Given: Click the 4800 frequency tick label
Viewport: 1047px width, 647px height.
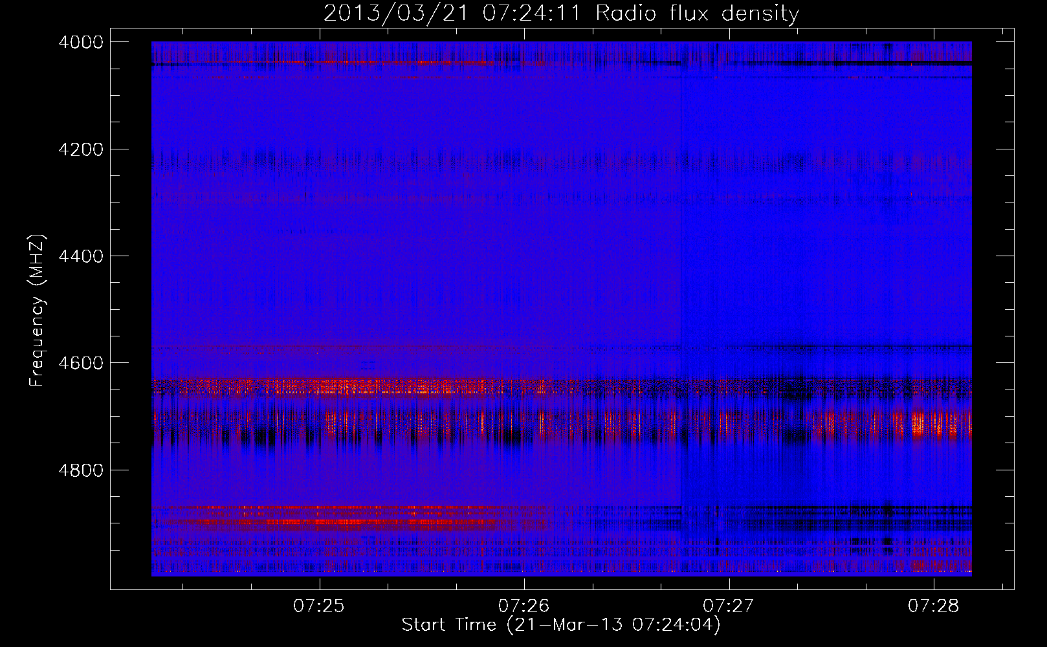Looking at the screenshot, I should [81, 470].
